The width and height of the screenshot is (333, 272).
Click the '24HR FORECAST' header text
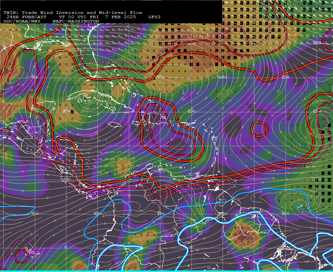tap(26, 17)
